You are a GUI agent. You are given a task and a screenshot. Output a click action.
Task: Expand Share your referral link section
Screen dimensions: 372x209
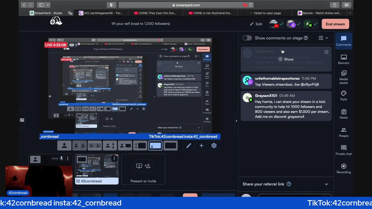[x=326, y=184]
